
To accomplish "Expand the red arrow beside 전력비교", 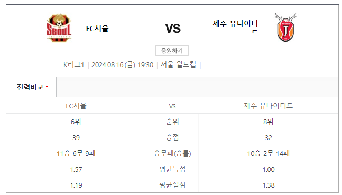I will pos(47,87).
